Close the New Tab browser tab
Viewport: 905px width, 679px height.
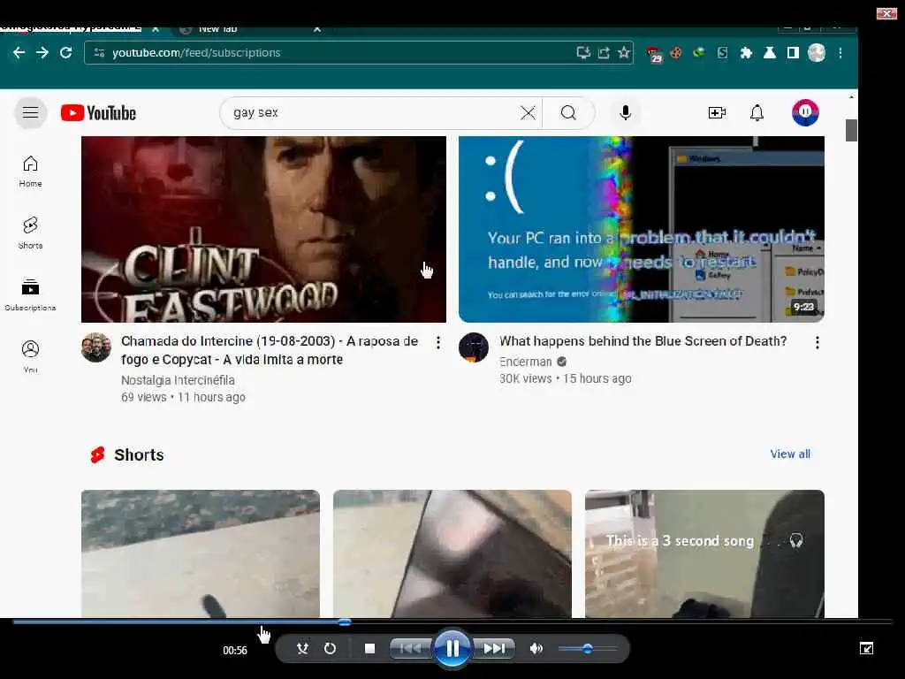pos(317,28)
